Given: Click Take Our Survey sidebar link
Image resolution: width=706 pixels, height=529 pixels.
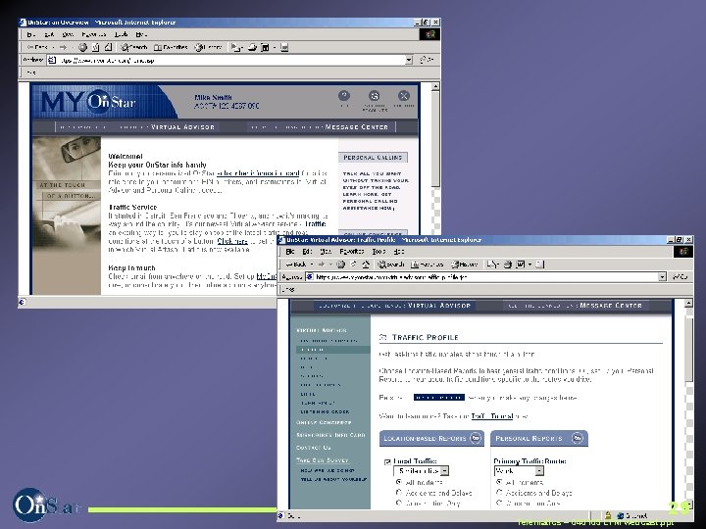Looking at the screenshot, I should point(323,460).
